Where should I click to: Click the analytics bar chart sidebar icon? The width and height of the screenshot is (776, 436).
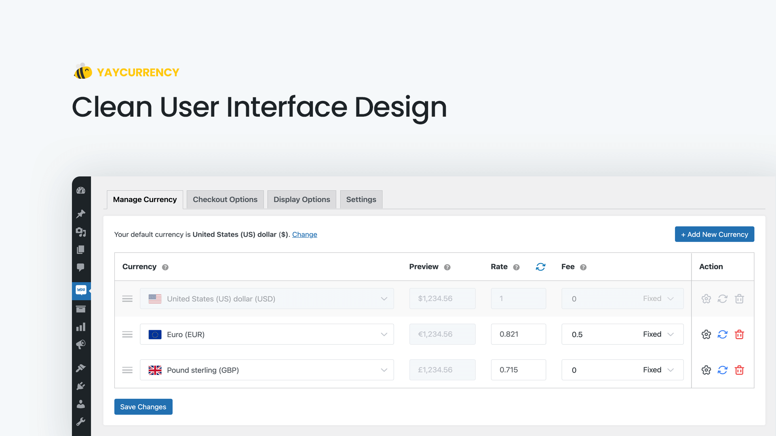click(x=81, y=327)
